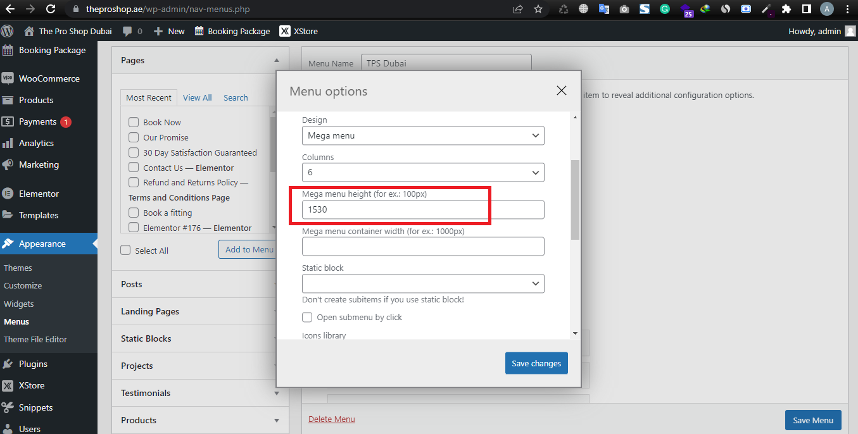Check the Refund and Returns Policy checkbox
Viewport: 858px width, 434px height.
[x=134, y=182]
